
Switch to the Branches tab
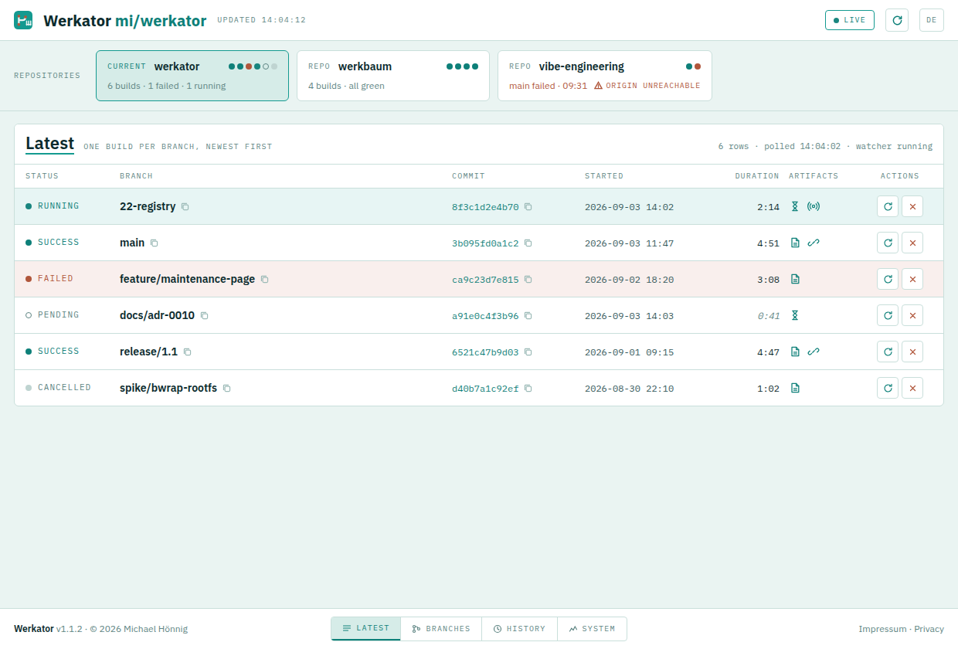click(x=441, y=629)
